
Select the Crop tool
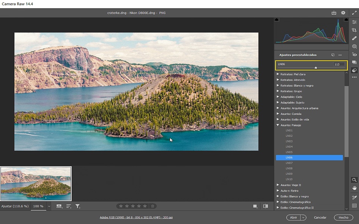(354, 30)
